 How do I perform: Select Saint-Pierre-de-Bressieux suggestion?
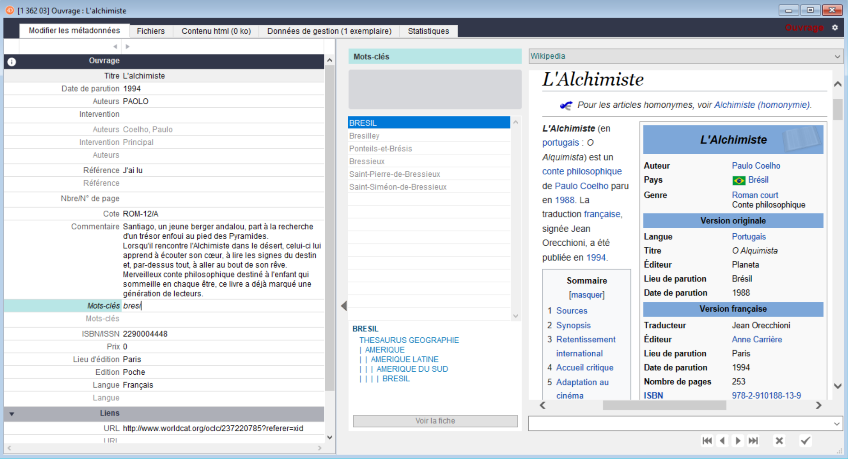429,174
